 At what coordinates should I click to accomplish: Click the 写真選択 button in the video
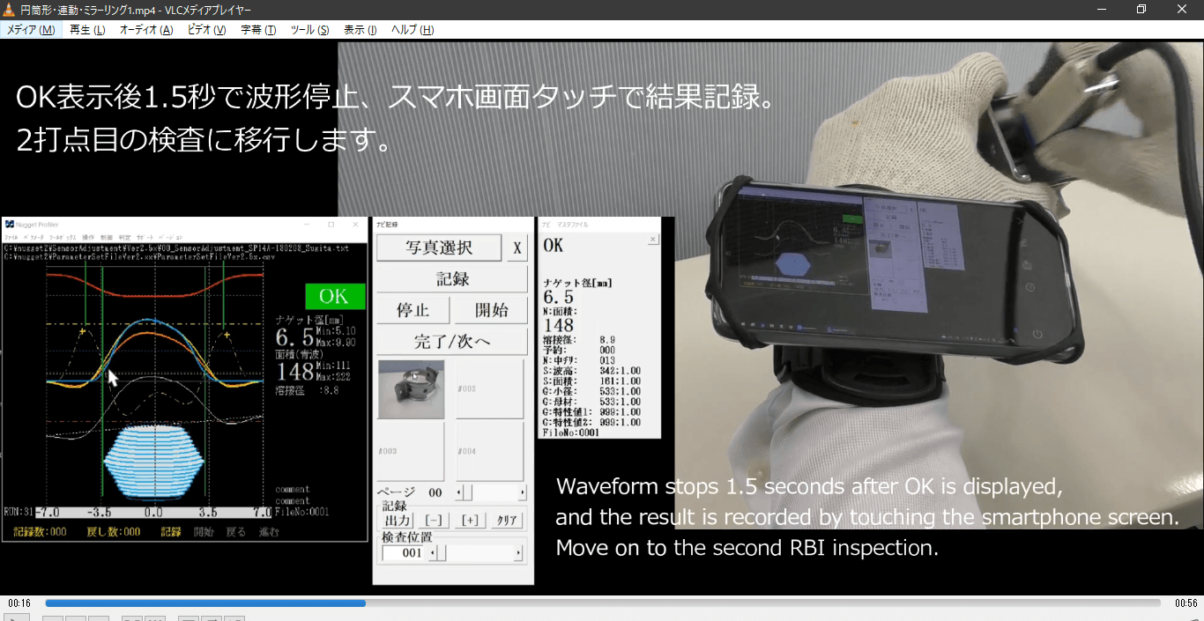439,248
